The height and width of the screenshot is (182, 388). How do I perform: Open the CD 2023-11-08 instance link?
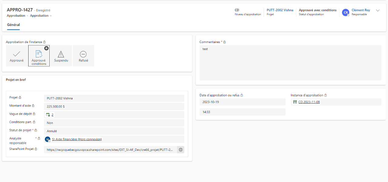click(309, 102)
